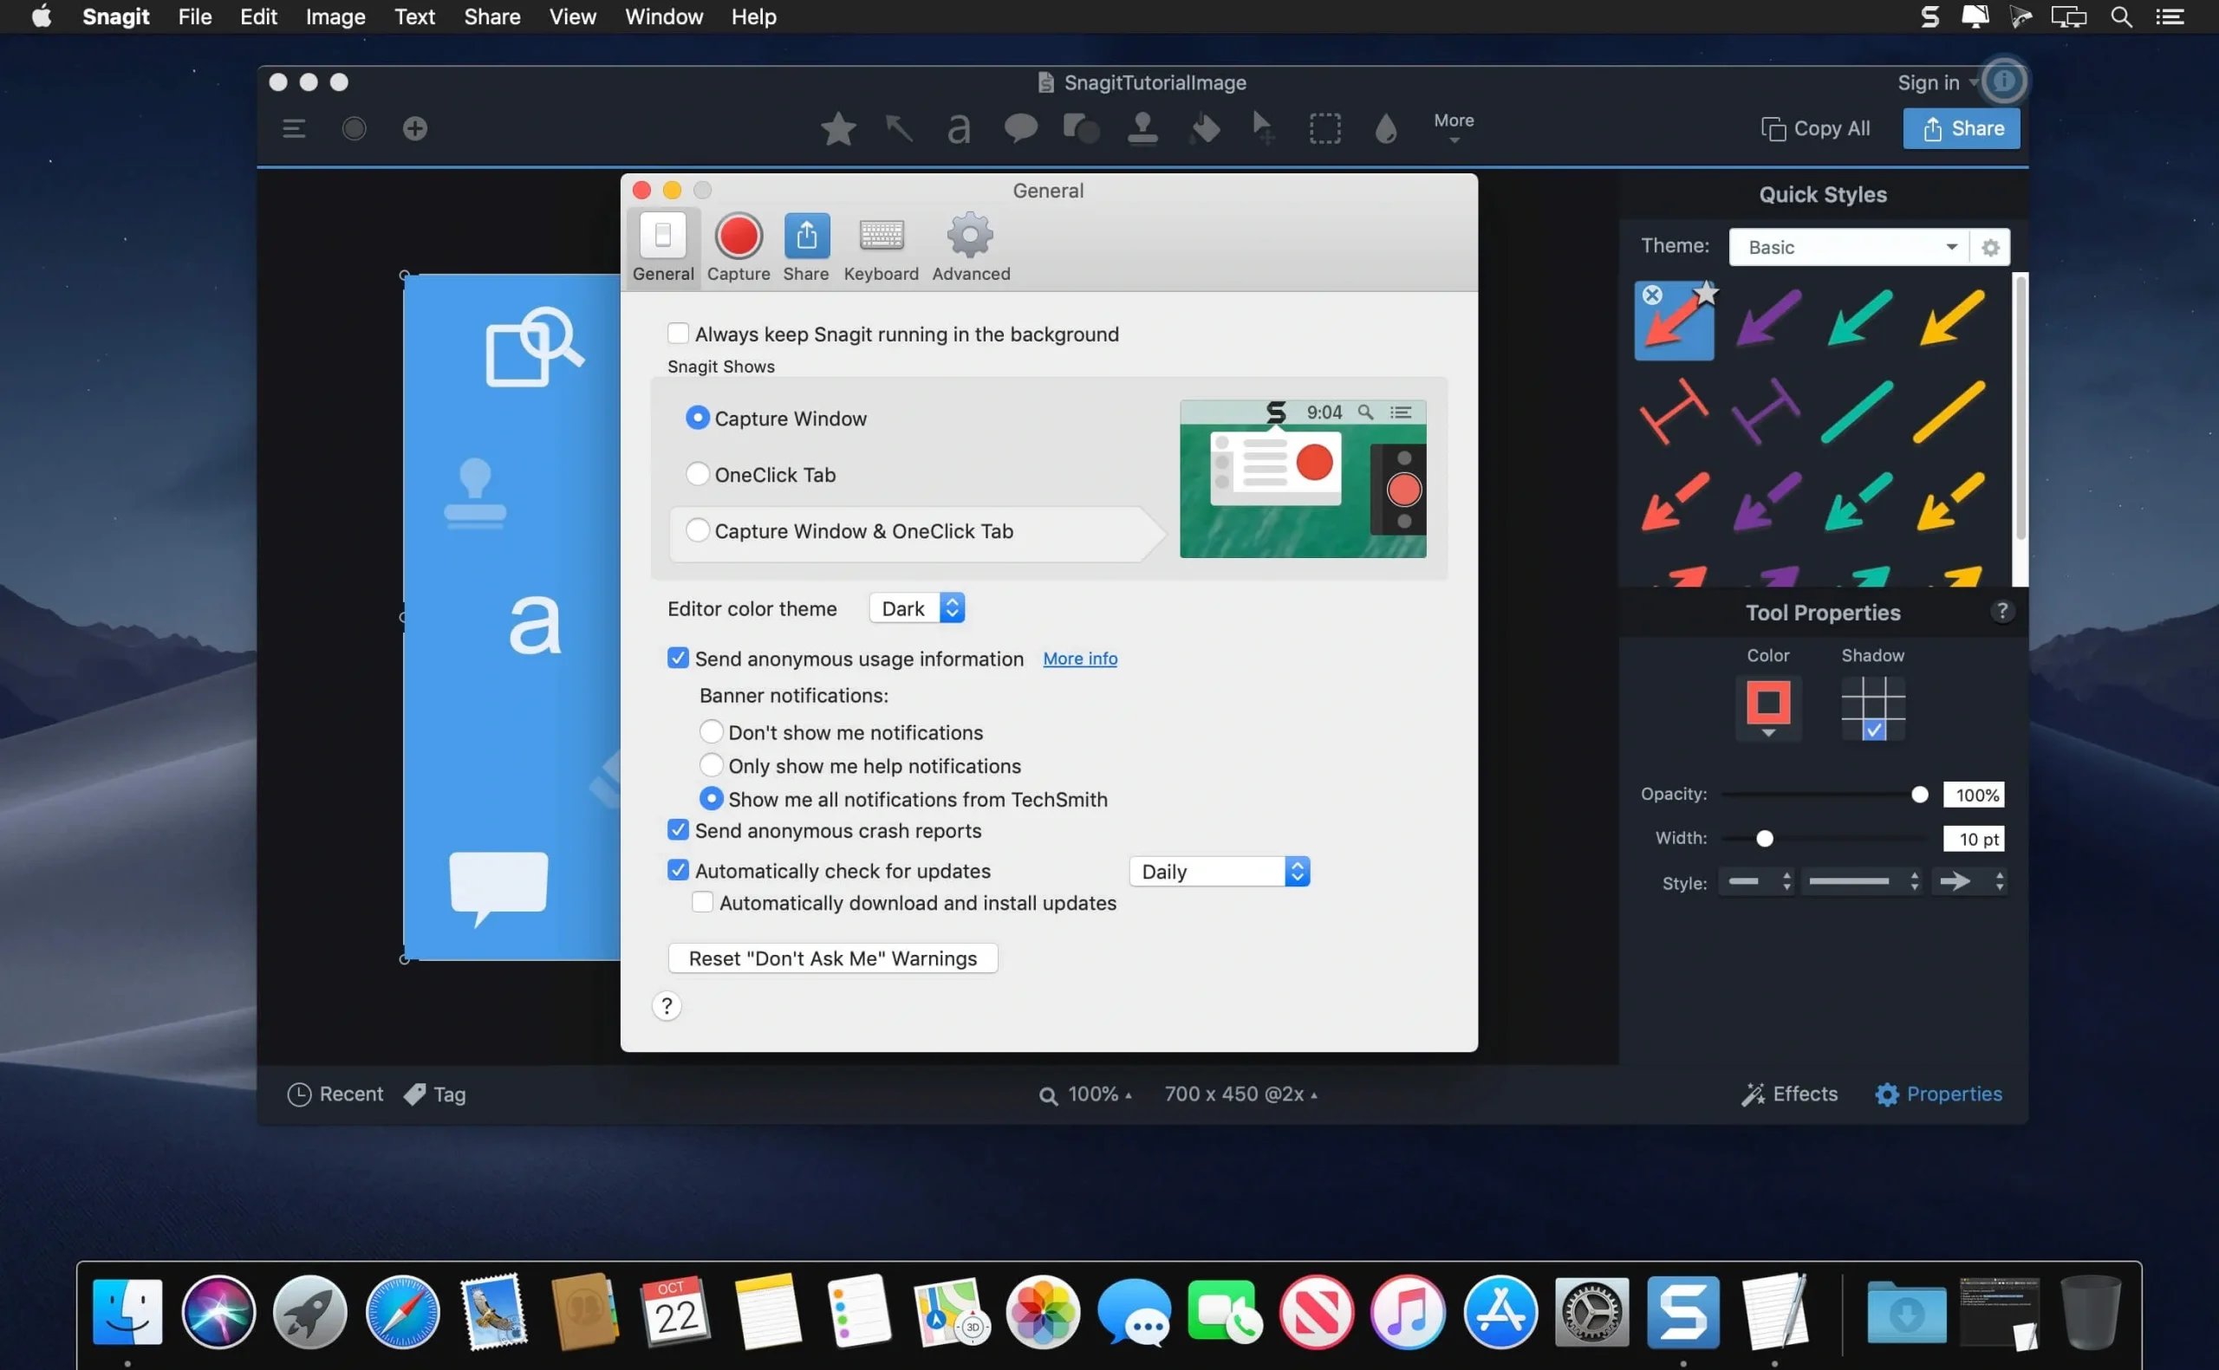Switch to the Advanced preferences tab
Image resolution: width=2219 pixels, height=1370 pixels.
tap(971, 247)
